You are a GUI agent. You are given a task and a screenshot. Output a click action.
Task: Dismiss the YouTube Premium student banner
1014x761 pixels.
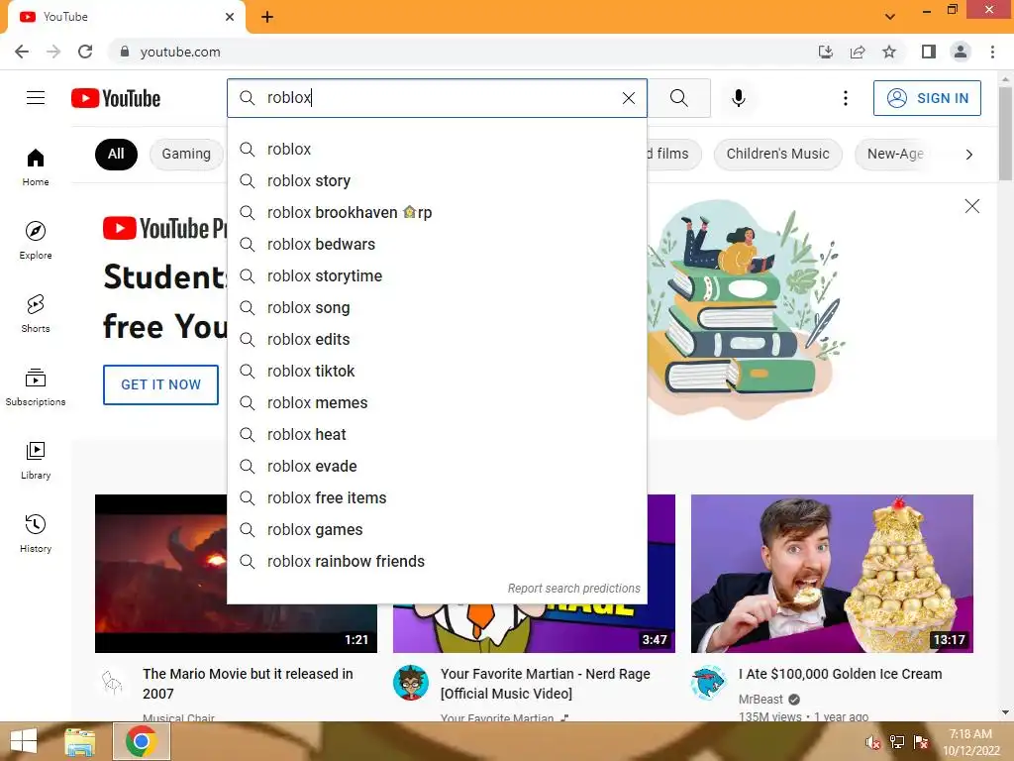pyautogui.click(x=972, y=206)
